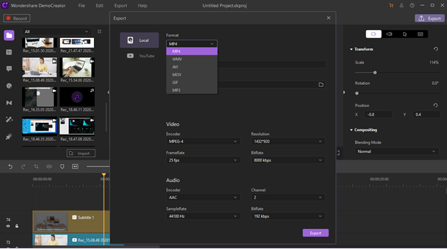Open the FrameRate 25 fps dropdown

[x=203, y=160]
